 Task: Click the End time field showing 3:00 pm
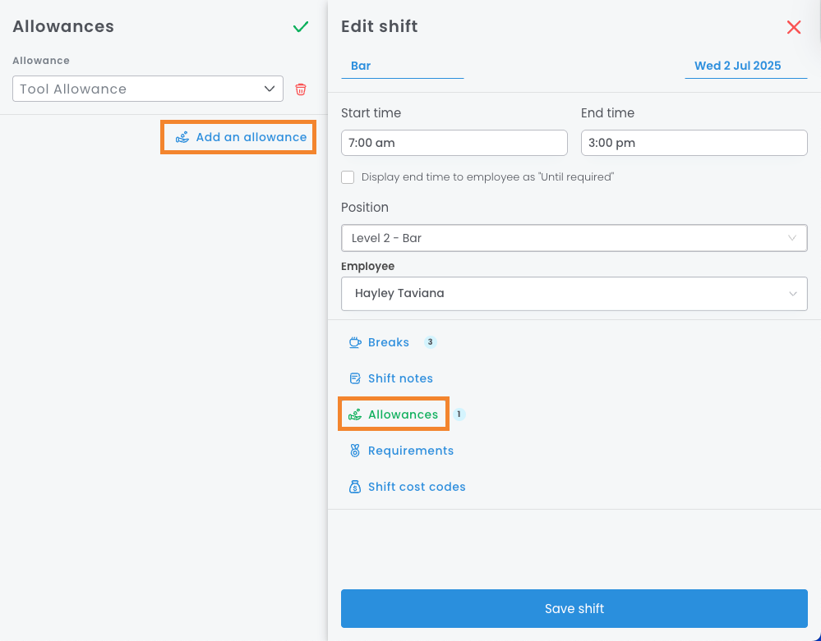tap(694, 143)
